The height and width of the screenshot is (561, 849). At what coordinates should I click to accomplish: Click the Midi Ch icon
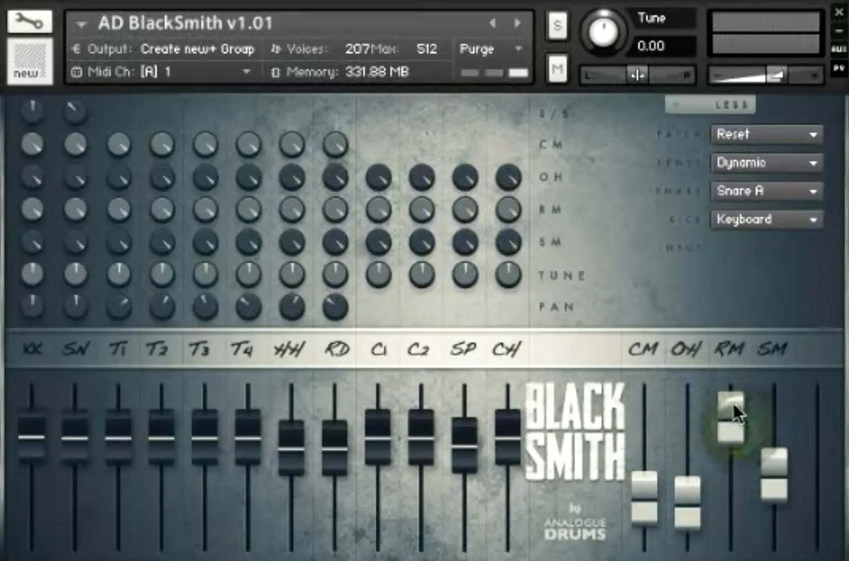pos(76,72)
